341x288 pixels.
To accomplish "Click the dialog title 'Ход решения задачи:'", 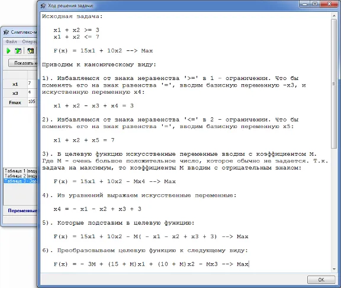I will pos(70,6).
